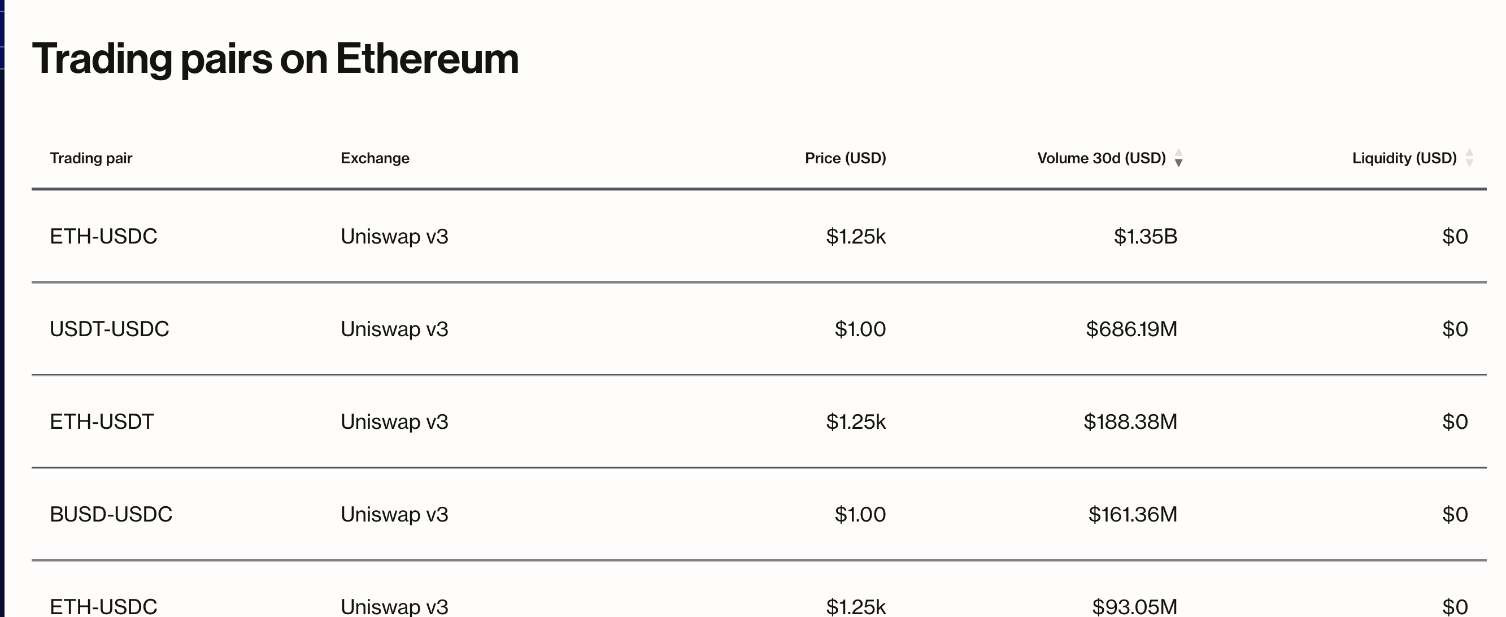Click the $188.38M volume value
Viewport: 1506px width, 617px height.
[1130, 422]
